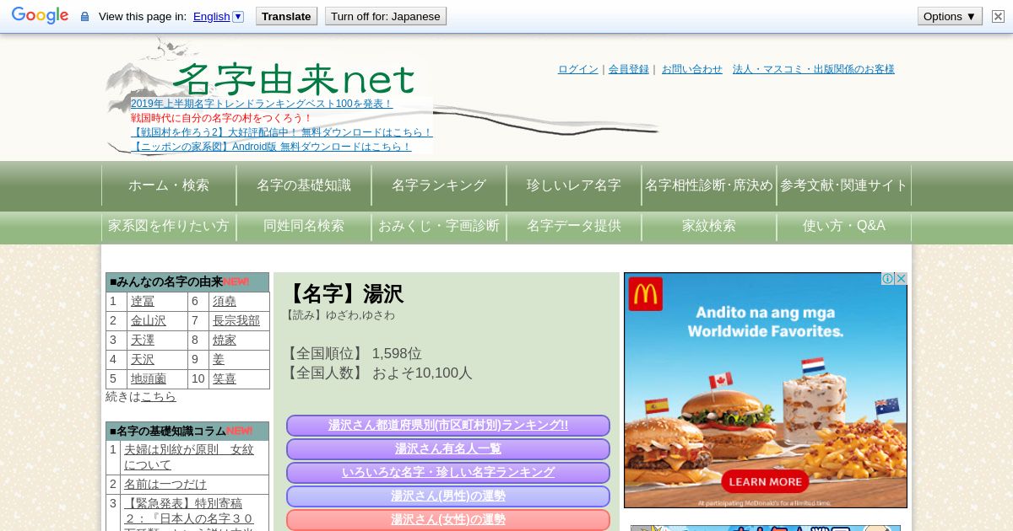The image size is (1013, 531).
Task: Open ニッポンの家系図 Android版 link
Action: (271, 147)
